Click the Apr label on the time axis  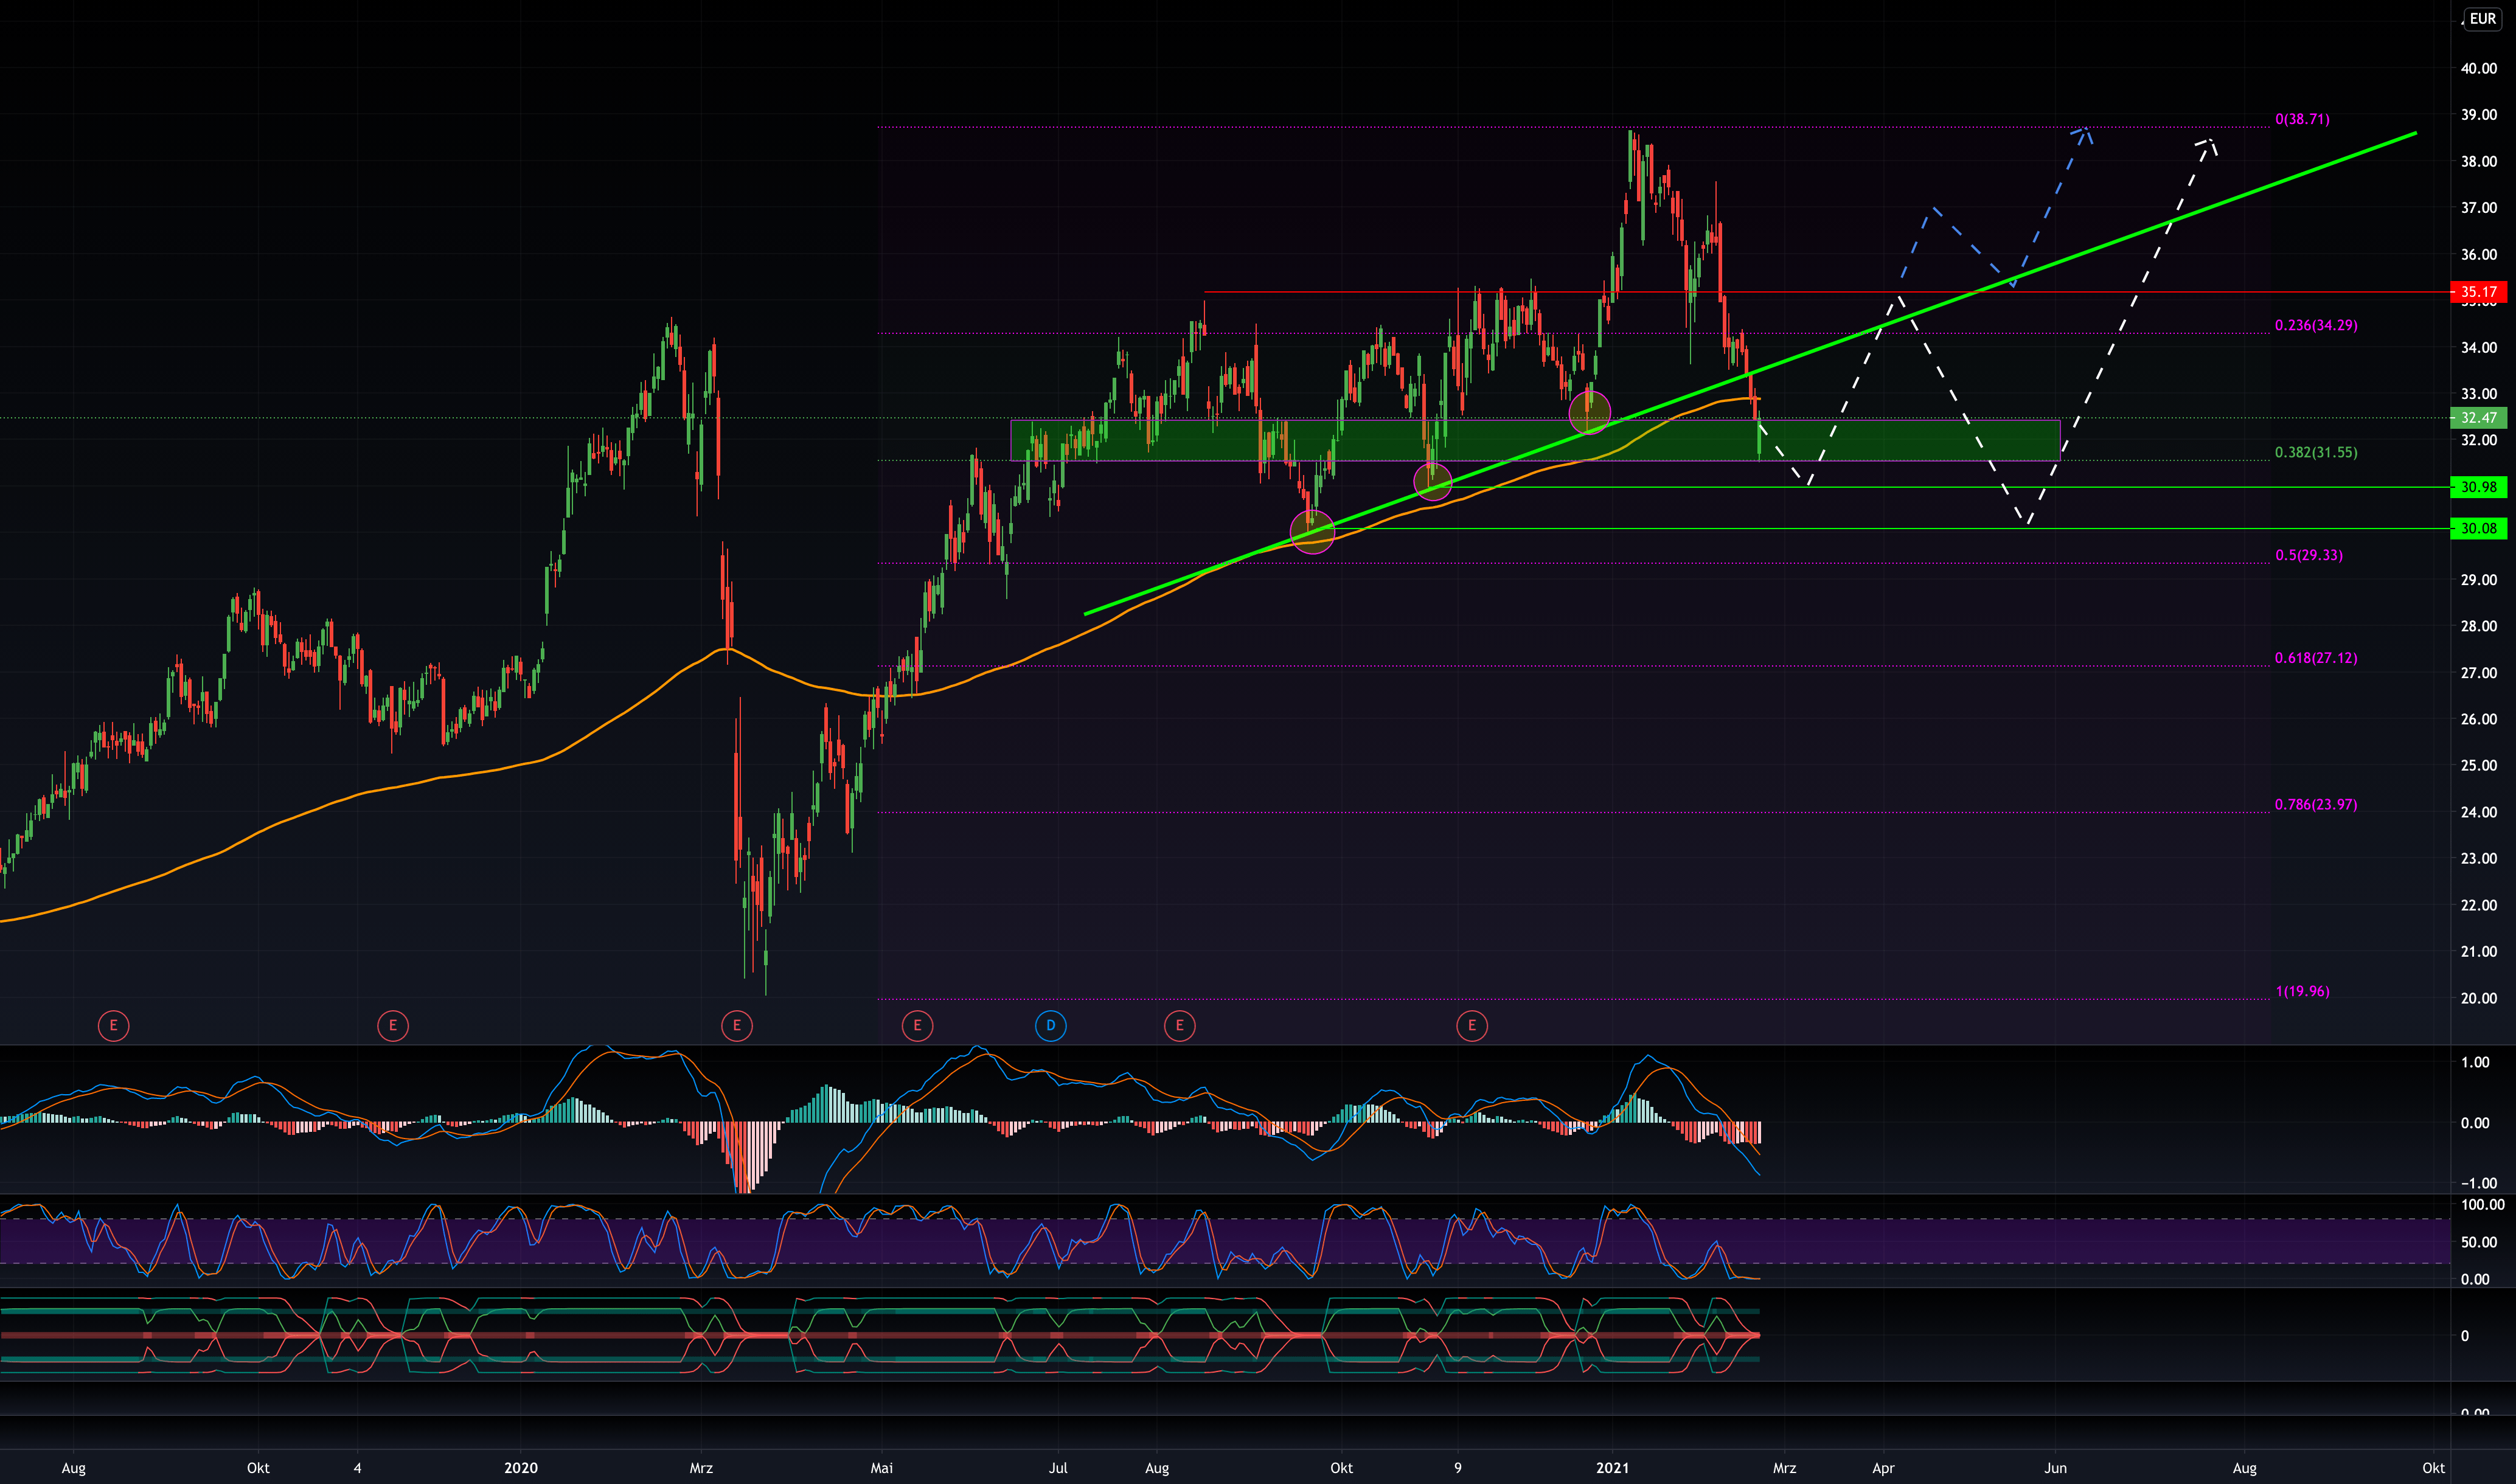1883,1468
